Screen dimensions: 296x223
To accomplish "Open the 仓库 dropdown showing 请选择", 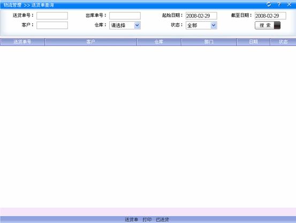I will pos(125,26).
